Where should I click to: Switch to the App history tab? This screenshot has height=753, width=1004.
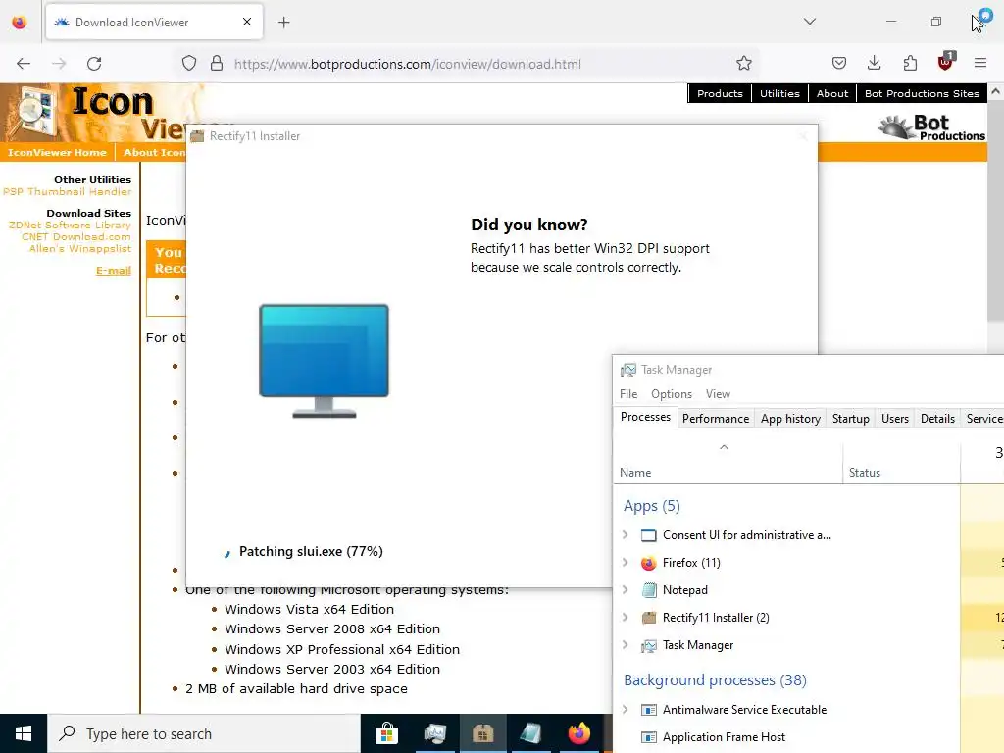coord(791,418)
